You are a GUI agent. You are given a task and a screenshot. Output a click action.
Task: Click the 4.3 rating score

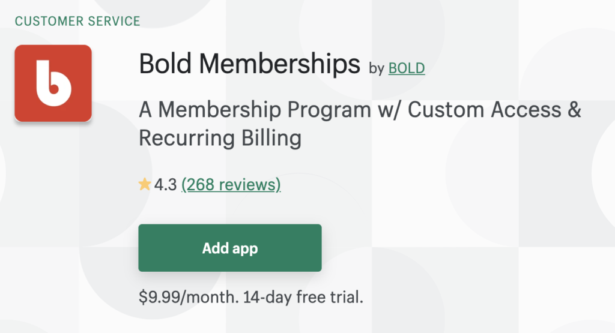pos(165,185)
